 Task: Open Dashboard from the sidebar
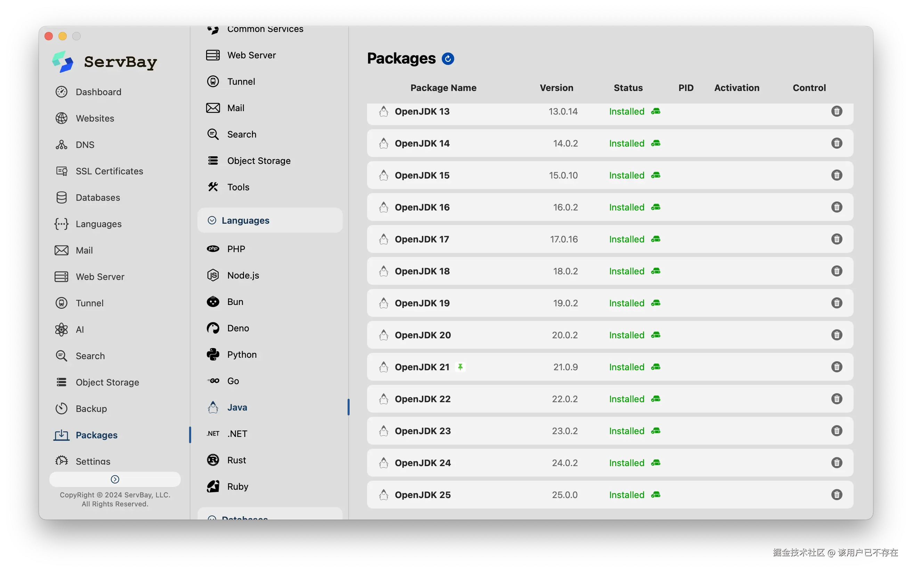98,92
